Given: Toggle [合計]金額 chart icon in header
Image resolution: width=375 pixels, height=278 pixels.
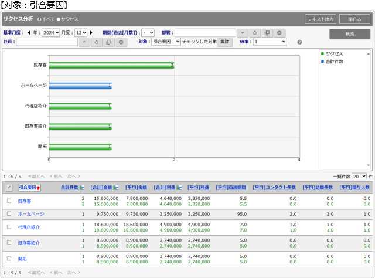Looking at the screenshot, I should [116, 188].
